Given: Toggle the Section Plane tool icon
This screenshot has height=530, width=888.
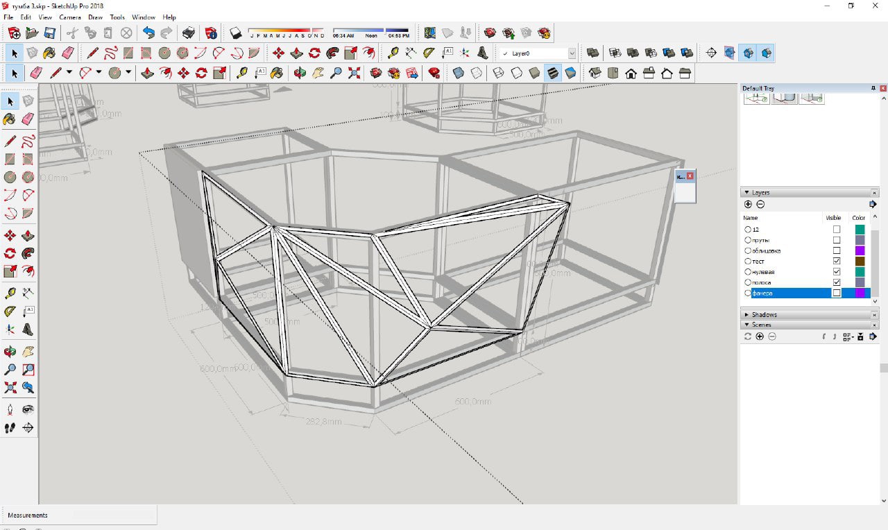Looking at the screenshot, I should pos(711,53).
